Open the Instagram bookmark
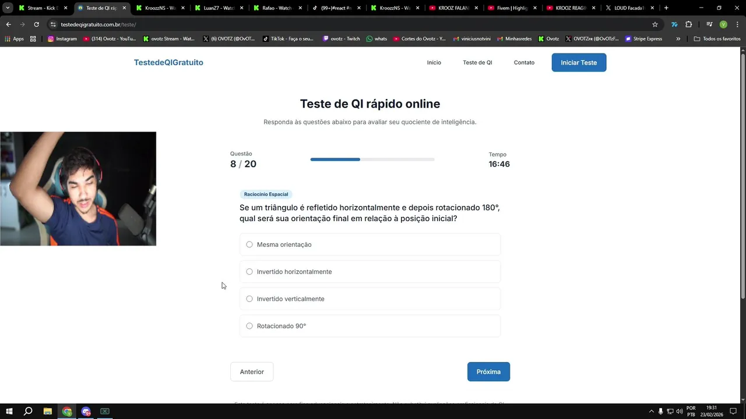 [62, 39]
